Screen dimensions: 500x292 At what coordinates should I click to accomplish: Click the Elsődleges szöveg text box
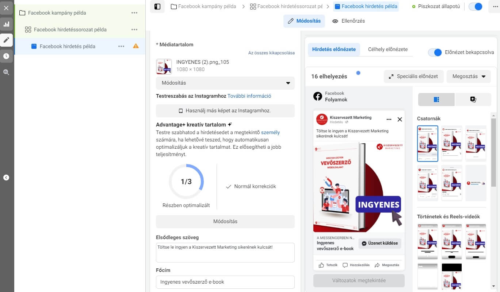(x=225, y=253)
